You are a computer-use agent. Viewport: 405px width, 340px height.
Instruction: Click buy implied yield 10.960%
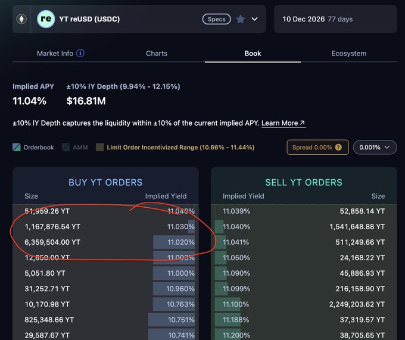pyautogui.click(x=180, y=289)
